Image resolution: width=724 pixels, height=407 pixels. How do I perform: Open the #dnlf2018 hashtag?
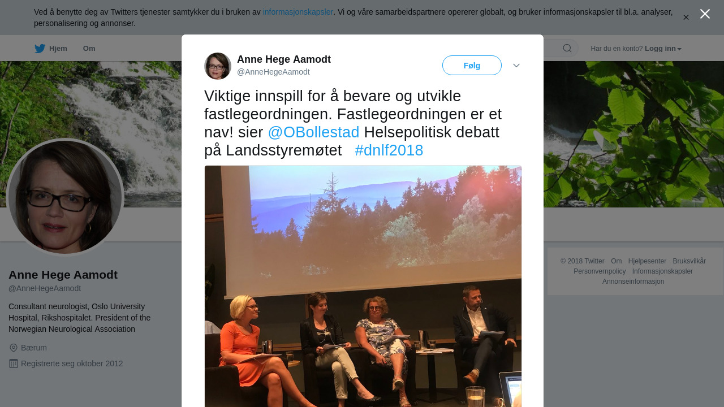click(389, 150)
